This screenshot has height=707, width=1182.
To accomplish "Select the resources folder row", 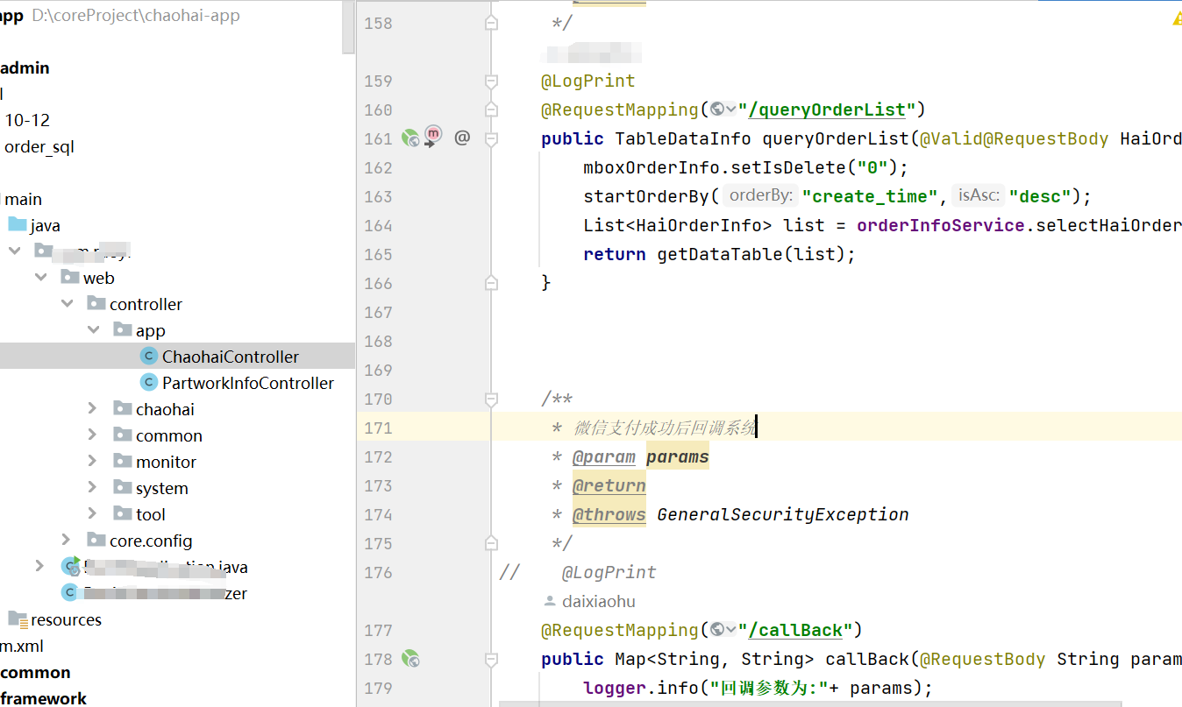I will (177, 619).
